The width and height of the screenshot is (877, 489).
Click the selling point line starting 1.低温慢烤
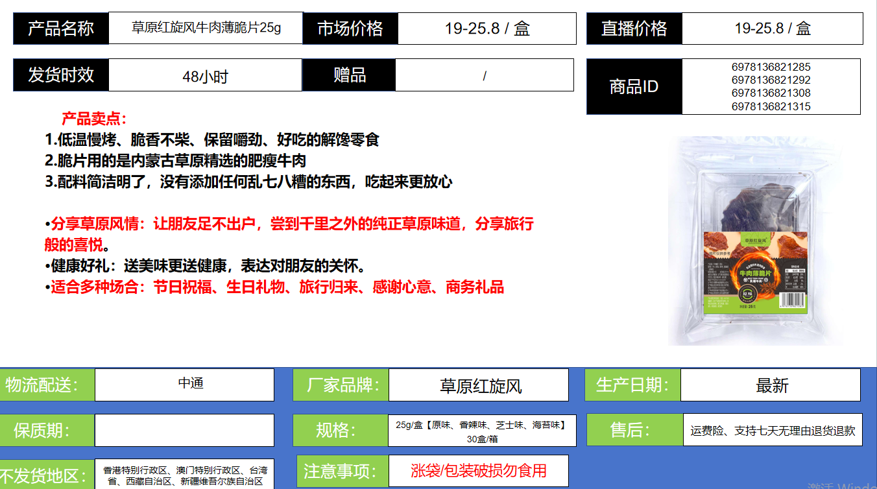tap(212, 139)
